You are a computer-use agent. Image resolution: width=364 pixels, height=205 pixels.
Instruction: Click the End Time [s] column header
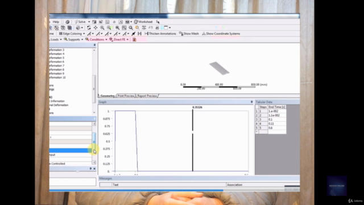277,107
